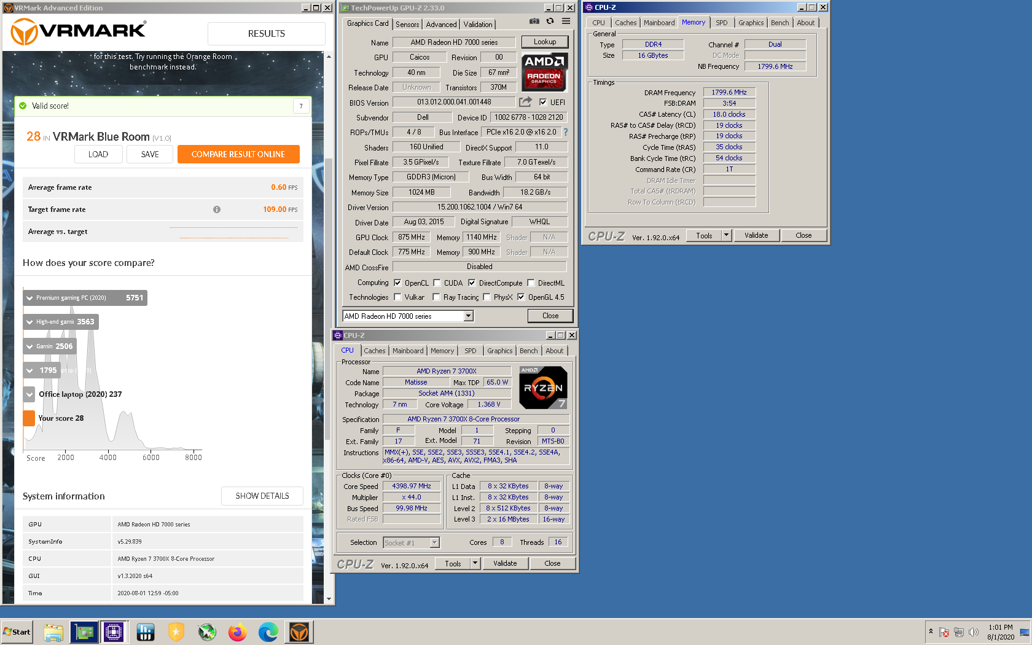Click Validate in CPU-Z Memory window
Screen dimensions: 1032x645
click(756, 235)
